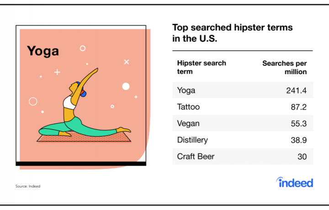The height and width of the screenshot is (210, 329).
Task: Click the Source: Indeed caption
Action: 28,186
